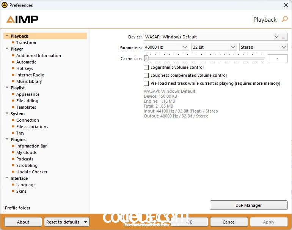Open Skins settings

coord(21,191)
